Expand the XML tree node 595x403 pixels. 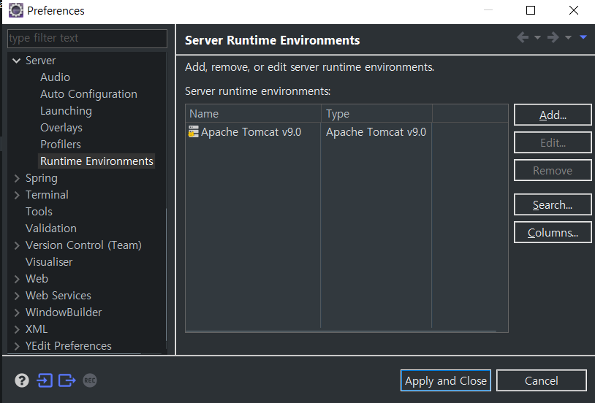coord(17,329)
